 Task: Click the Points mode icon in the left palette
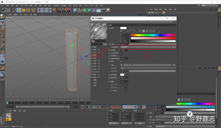pos(2,37)
